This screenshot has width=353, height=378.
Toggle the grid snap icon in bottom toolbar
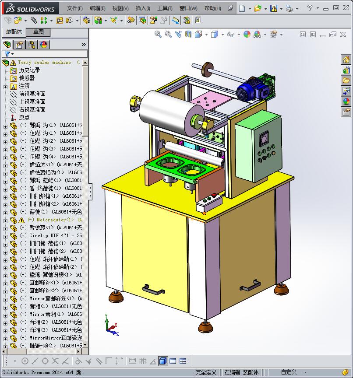[143, 361]
